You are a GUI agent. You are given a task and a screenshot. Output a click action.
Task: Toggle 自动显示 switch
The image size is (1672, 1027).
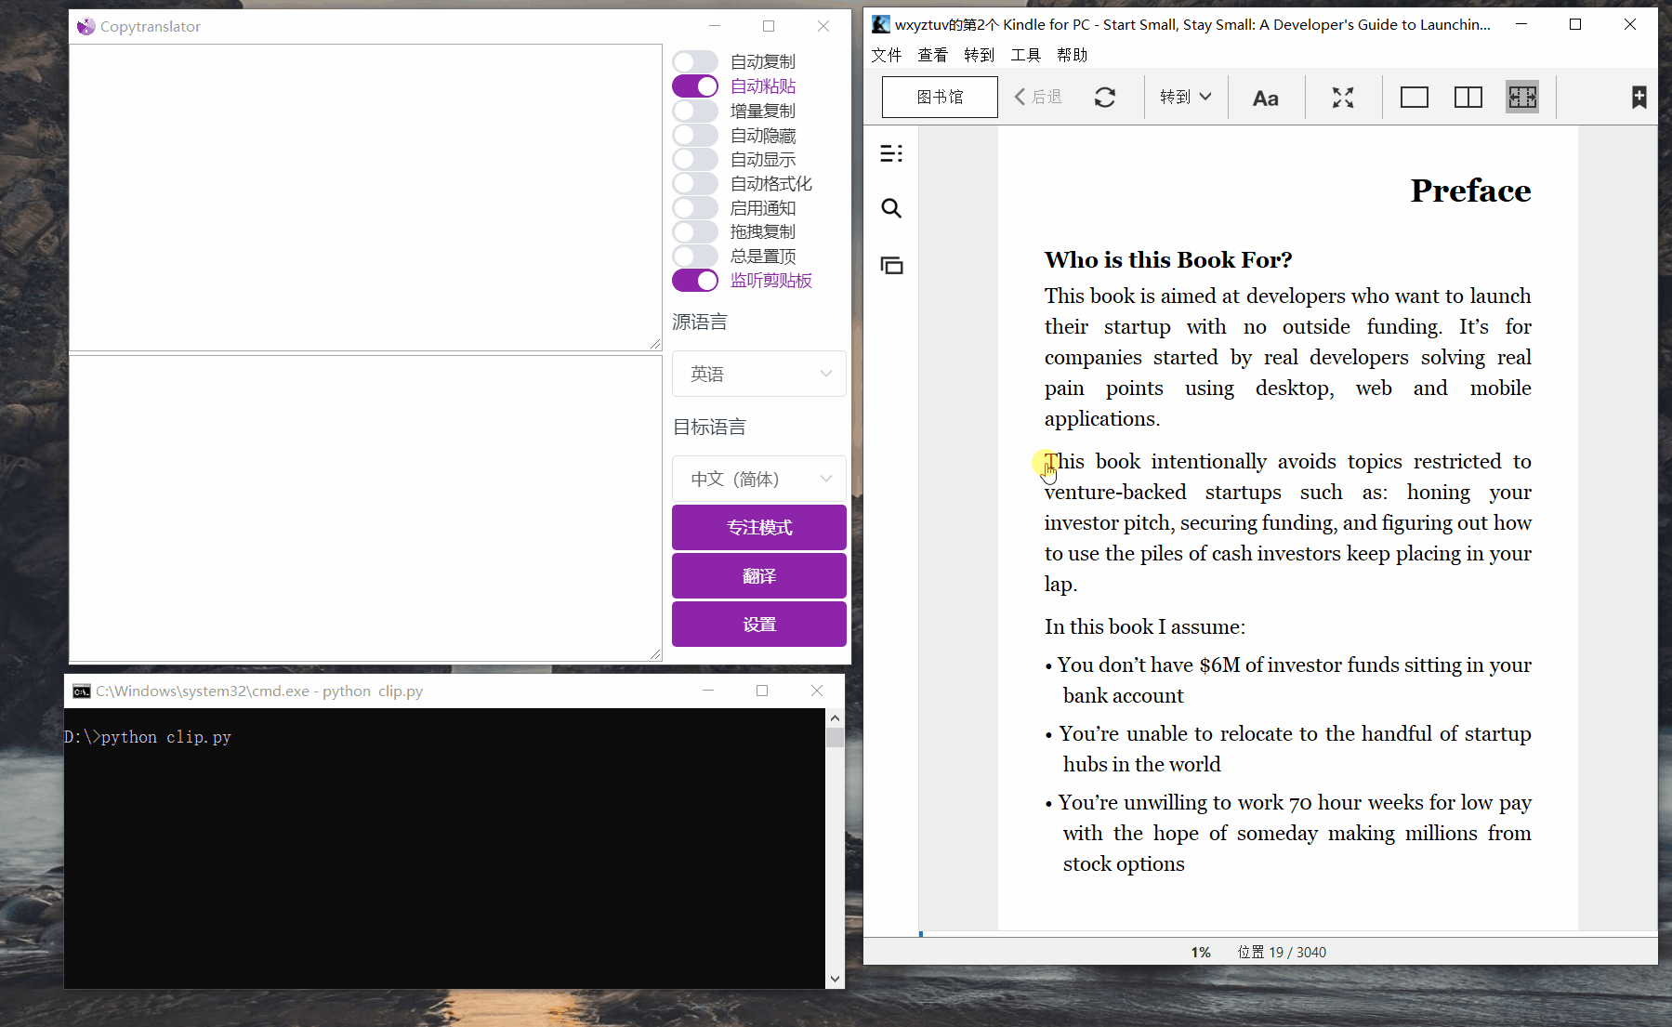click(x=695, y=160)
